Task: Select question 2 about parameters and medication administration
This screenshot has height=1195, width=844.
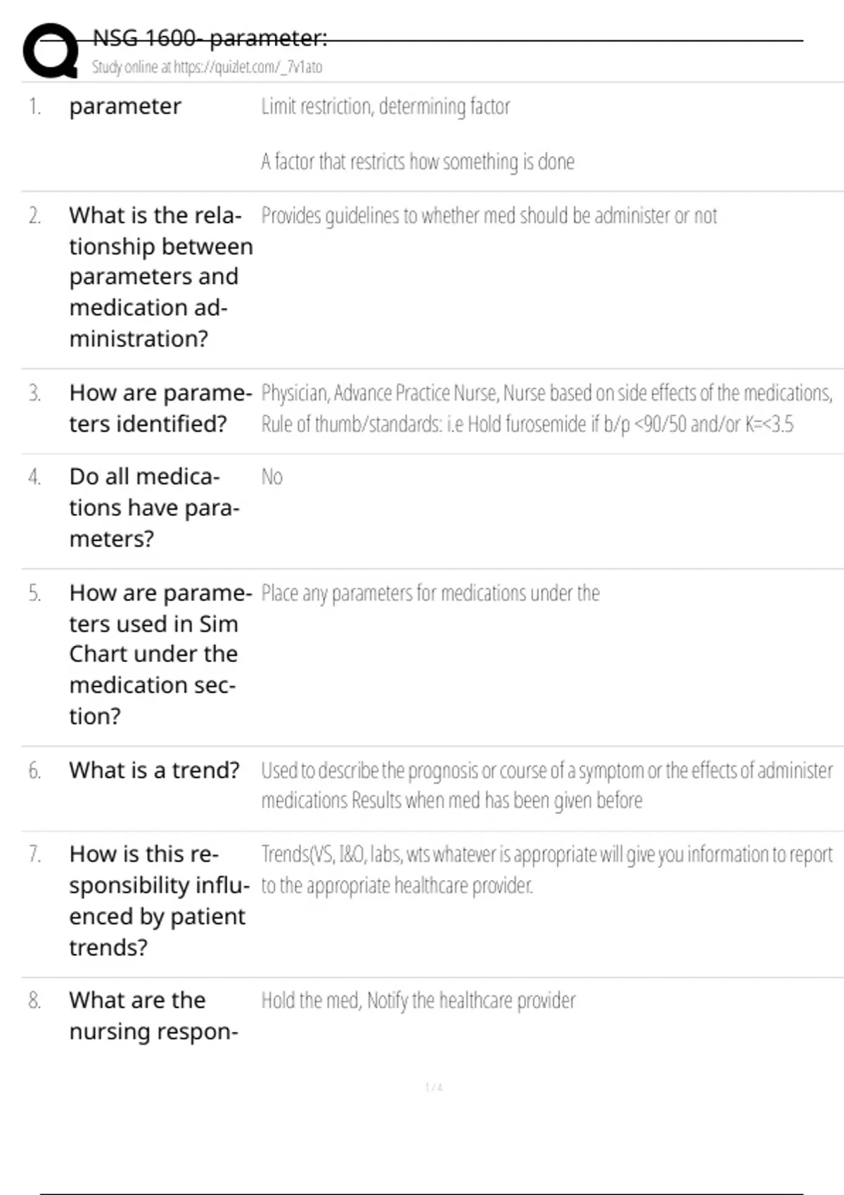Action: pos(160,277)
